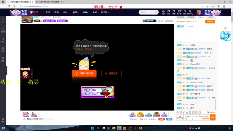Open the Follow (关注) heart icon in header
This screenshot has width=233, height=131.
tap(169, 12)
